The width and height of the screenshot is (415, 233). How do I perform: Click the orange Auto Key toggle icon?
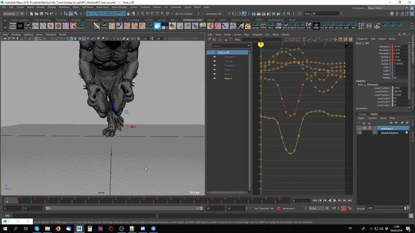click(343, 208)
